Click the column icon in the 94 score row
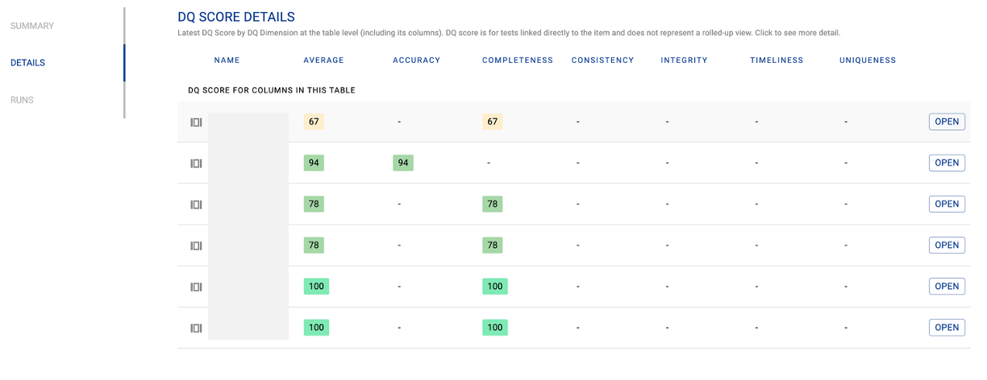Image resolution: width=987 pixels, height=380 pixels. tap(196, 163)
